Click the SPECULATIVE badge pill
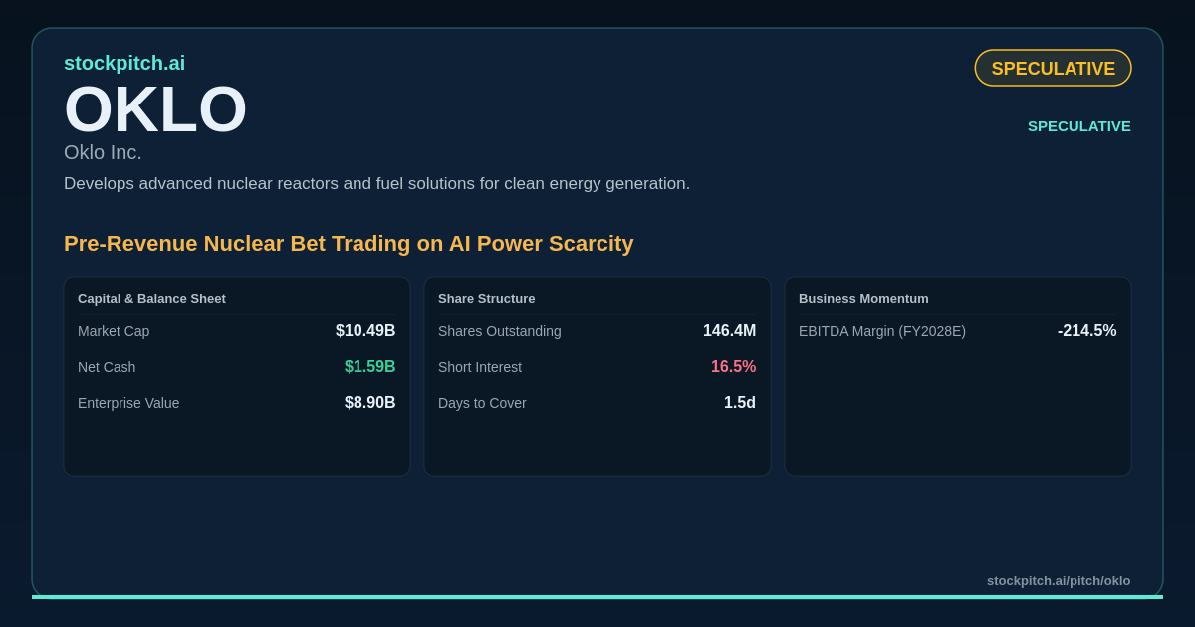 coord(1053,68)
